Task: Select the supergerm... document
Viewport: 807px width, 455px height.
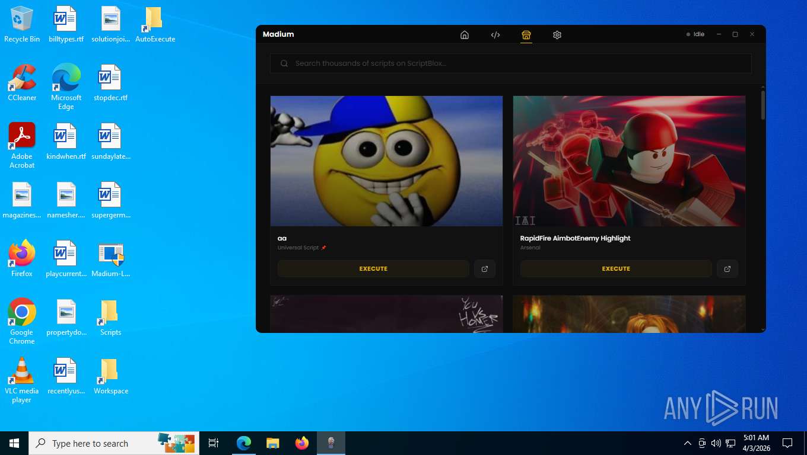Action: tap(110, 200)
